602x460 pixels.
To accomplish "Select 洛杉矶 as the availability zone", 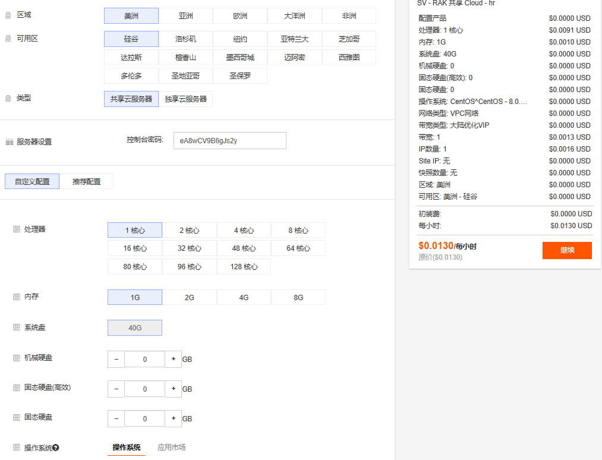I will pyautogui.click(x=185, y=39).
